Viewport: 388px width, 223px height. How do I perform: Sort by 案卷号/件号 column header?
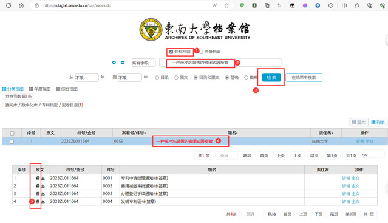pyautogui.click(x=134, y=133)
